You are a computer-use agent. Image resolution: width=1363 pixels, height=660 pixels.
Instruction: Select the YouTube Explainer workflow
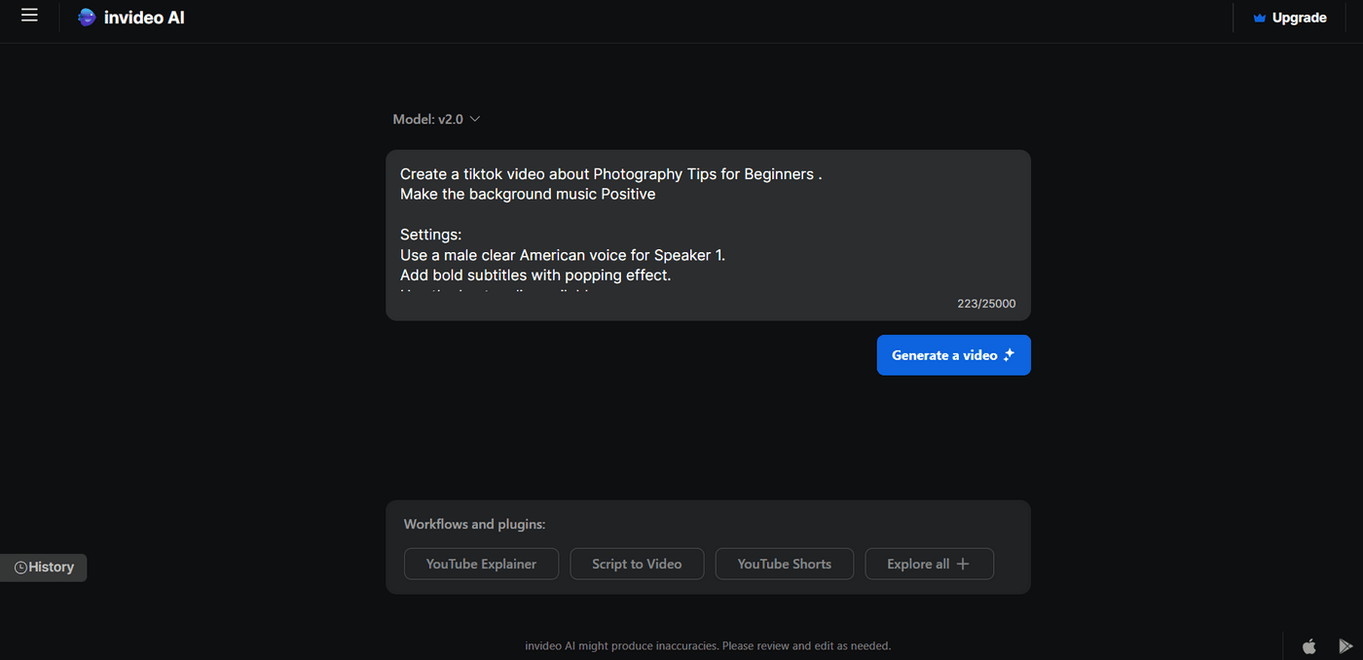[481, 564]
